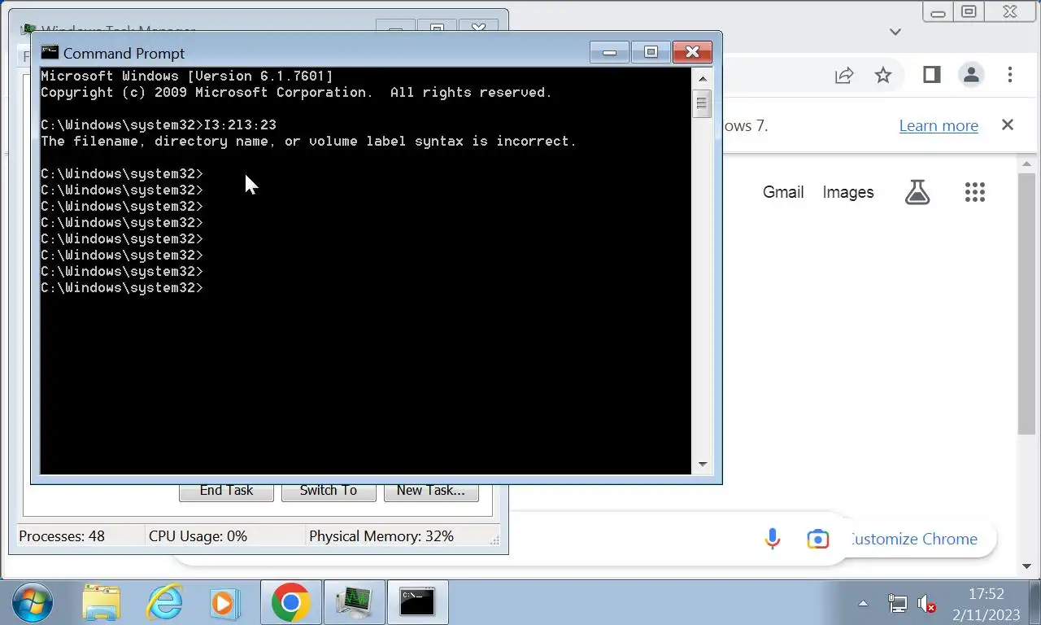
Task: Search by image with Google Lens
Action: click(x=818, y=539)
